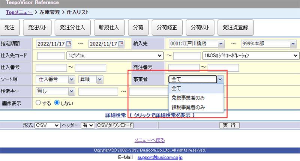This screenshot has height=161, width=300.
Task: Click the 発注点登録 button
Action: (235, 27)
